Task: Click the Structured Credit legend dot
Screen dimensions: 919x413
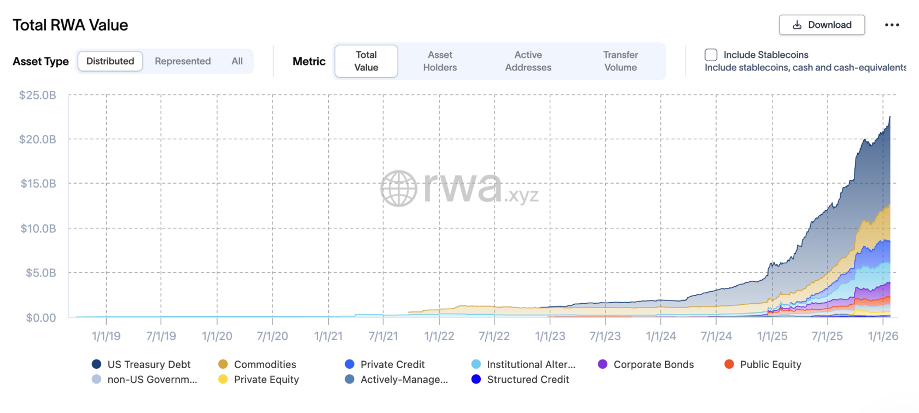Action: [x=476, y=379]
